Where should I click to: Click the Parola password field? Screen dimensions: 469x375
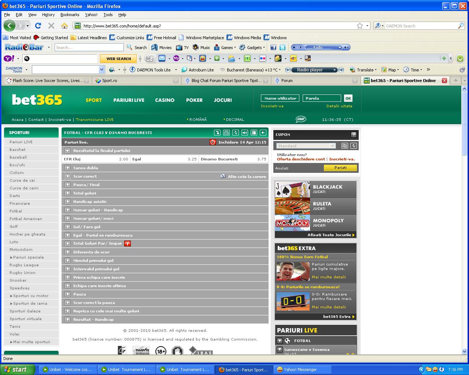[x=322, y=98]
